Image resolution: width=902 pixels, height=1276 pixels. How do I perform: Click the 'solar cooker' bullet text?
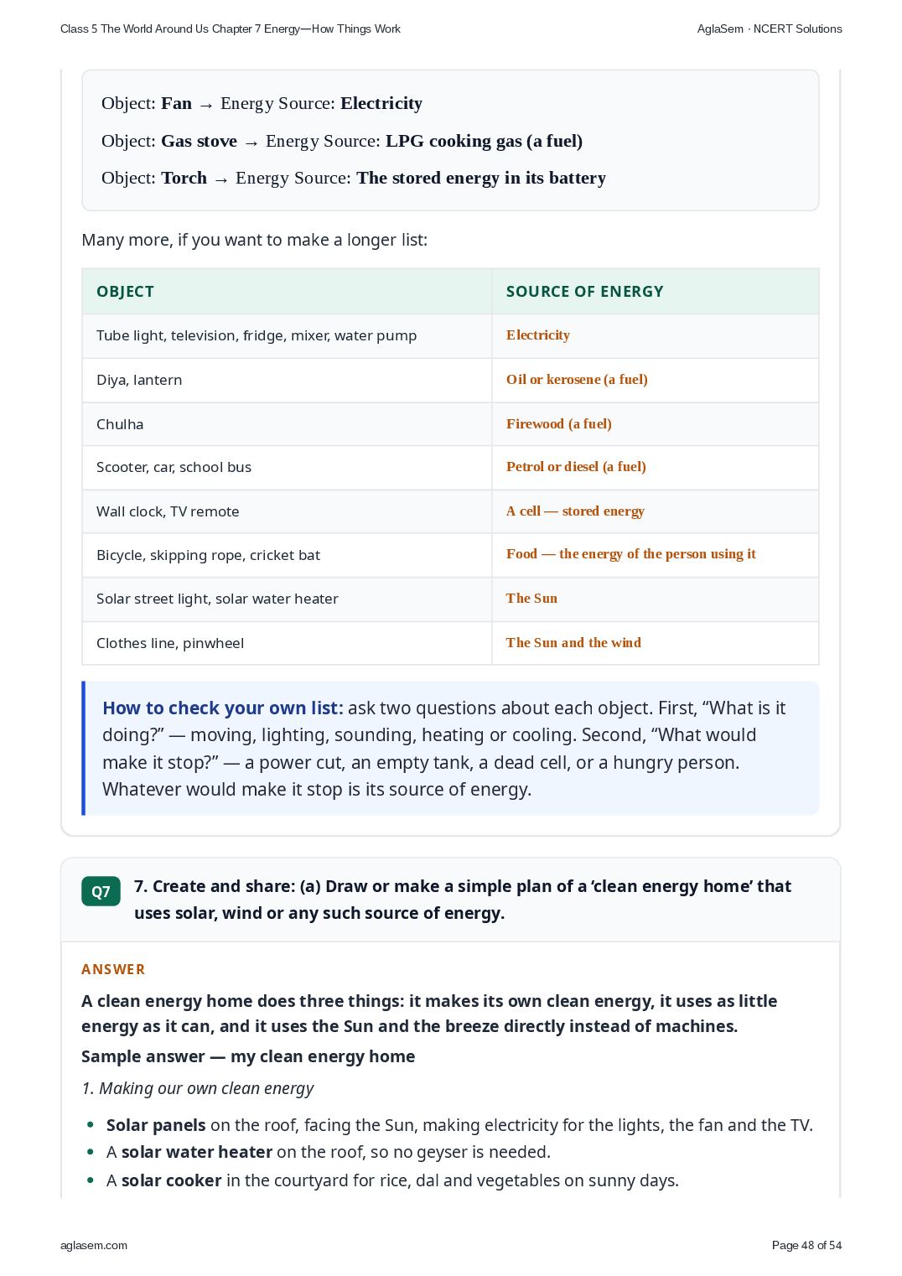(172, 1180)
